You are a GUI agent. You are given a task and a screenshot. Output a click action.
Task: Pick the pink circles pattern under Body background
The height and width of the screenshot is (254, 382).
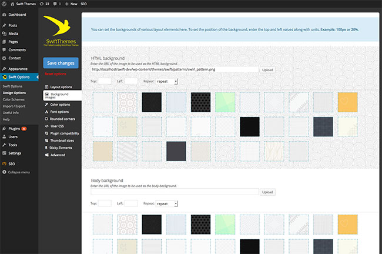pyautogui.click(x=127, y=225)
